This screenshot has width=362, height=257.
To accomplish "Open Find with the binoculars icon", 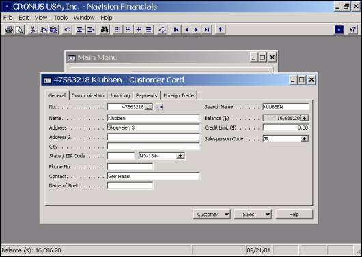I will 105,29.
